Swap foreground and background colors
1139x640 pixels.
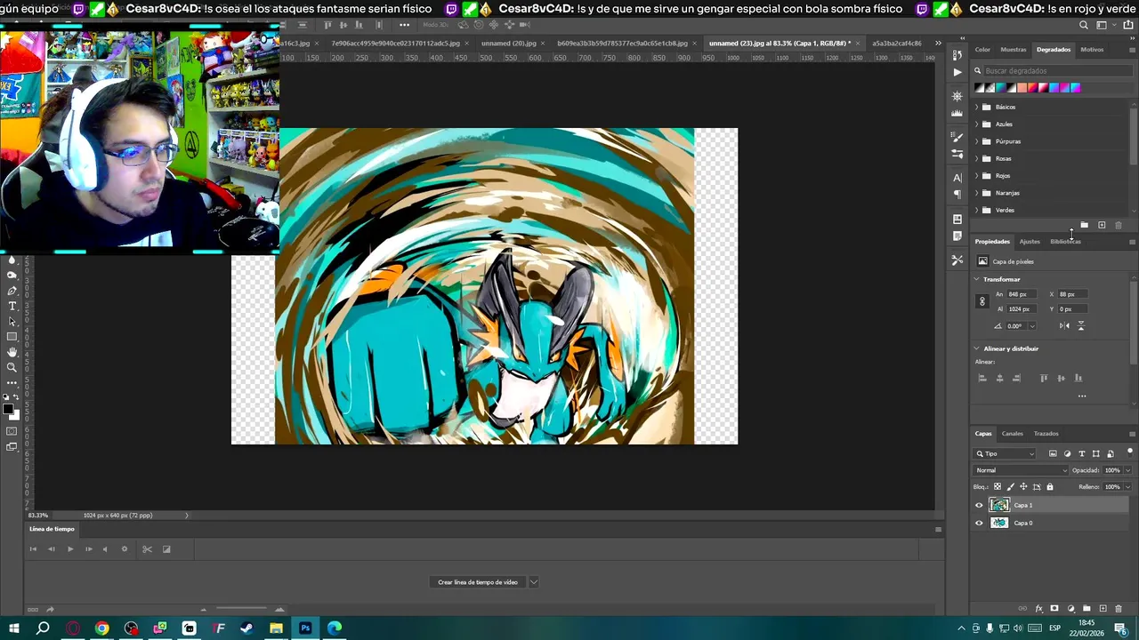coord(16,397)
